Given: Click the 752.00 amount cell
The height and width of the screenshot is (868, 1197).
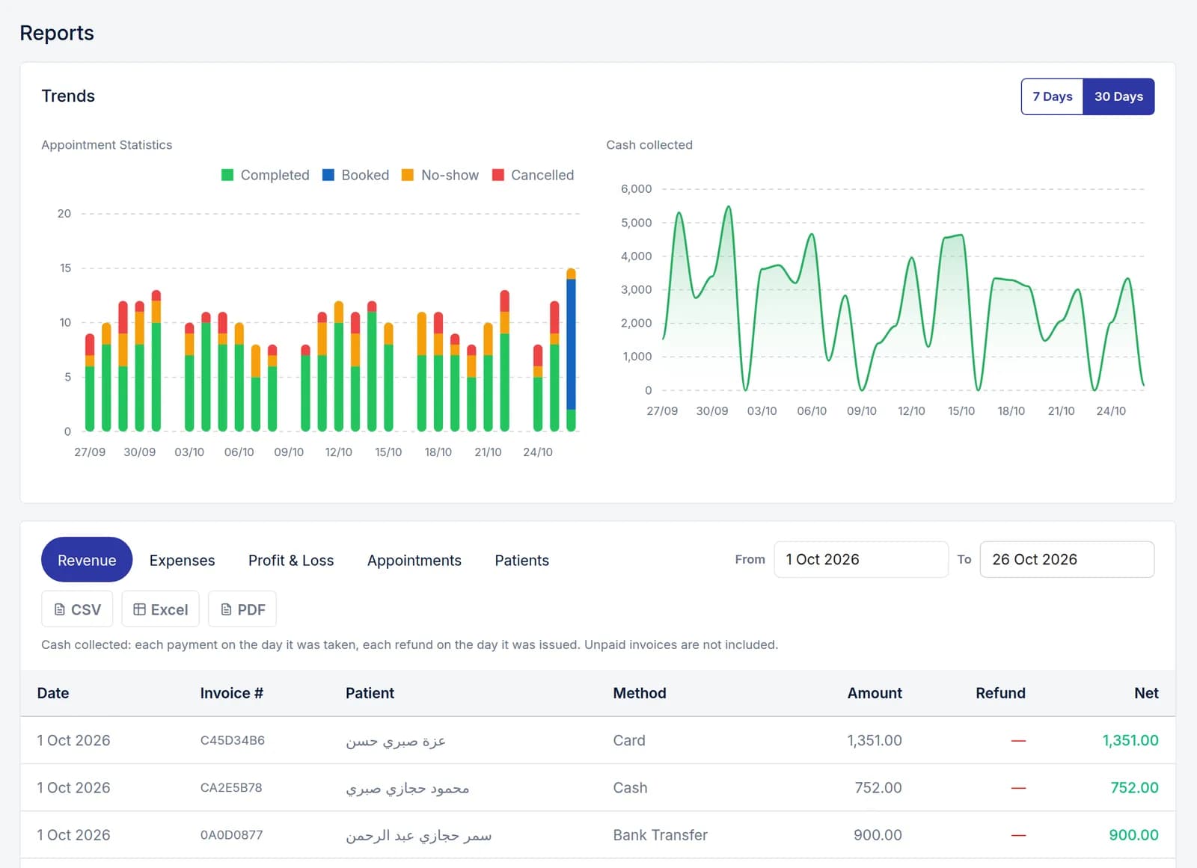Looking at the screenshot, I should (878, 787).
